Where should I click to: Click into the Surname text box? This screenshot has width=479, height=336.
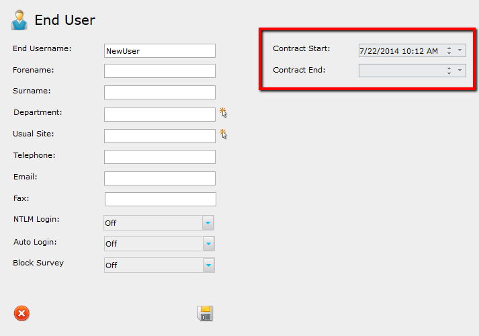click(160, 92)
